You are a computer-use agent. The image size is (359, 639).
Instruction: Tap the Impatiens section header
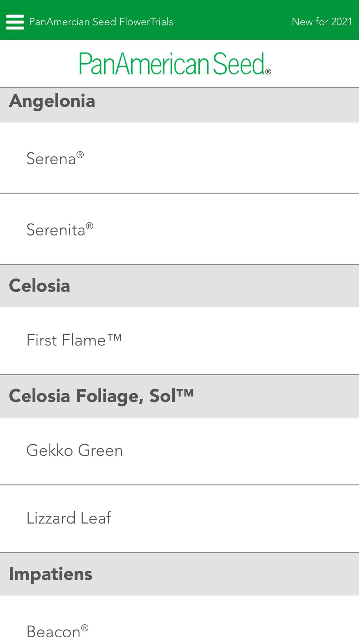51,574
